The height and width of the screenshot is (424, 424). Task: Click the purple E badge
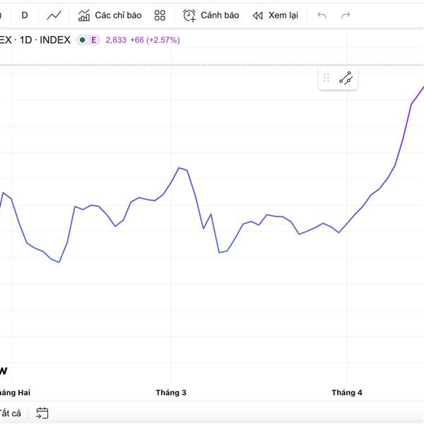point(93,40)
